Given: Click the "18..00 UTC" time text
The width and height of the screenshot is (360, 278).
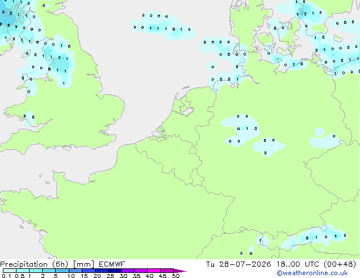Looking at the screenshot, I should pos(298,264).
